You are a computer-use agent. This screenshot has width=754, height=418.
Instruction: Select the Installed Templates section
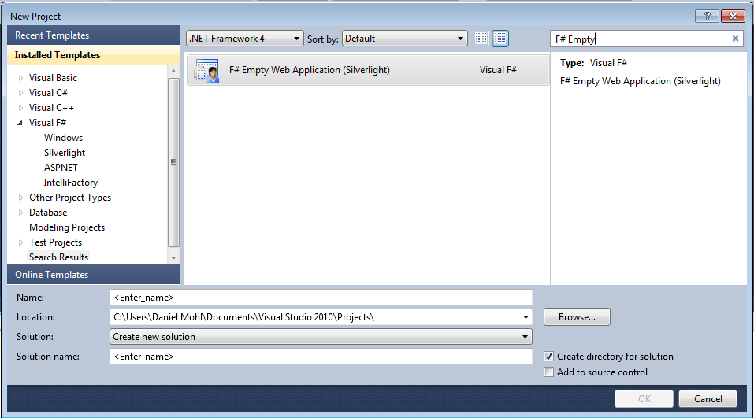coord(94,55)
